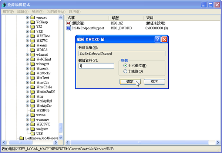
Task: Open the 檔案 File menu
Action: point(8,12)
